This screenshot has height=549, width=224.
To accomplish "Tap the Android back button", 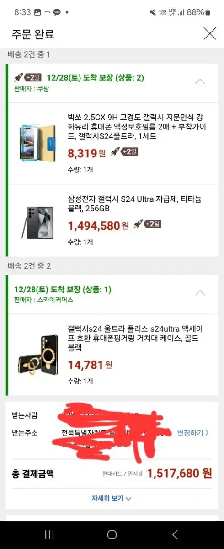I will (x=175, y=535).
